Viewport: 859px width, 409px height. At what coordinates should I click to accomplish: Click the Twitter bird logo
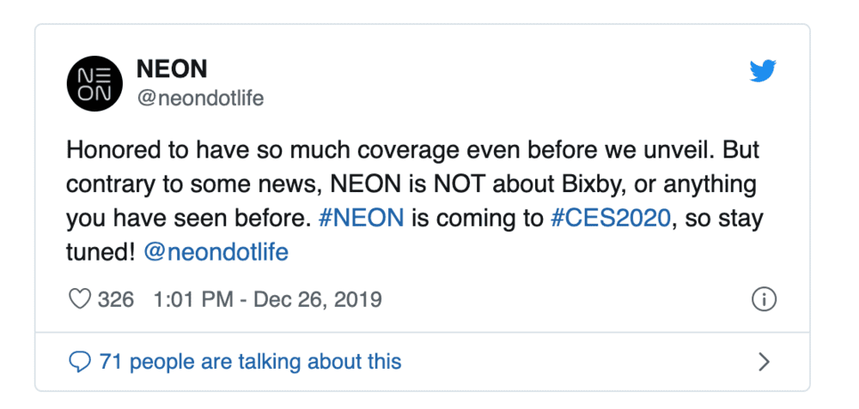pos(762,71)
